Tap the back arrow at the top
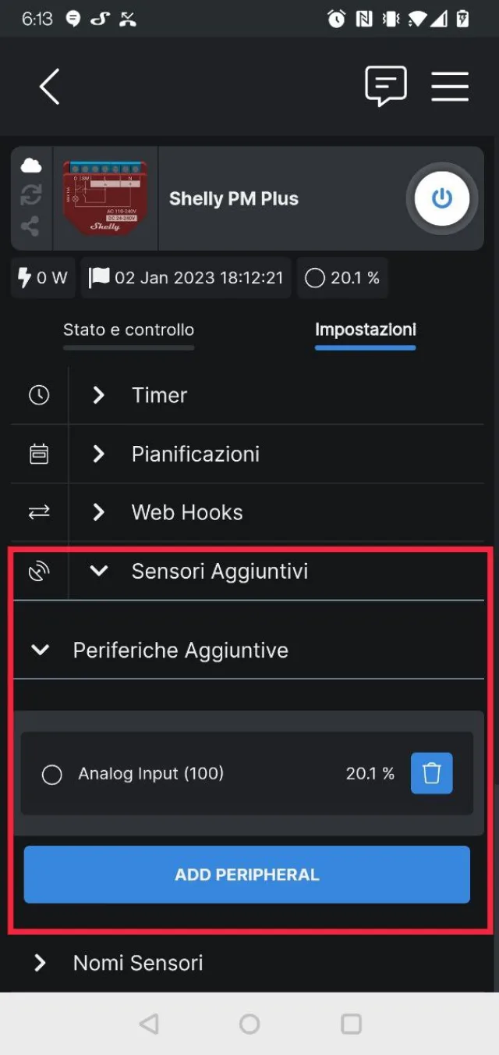The width and height of the screenshot is (499, 1055). (x=49, y=87)
